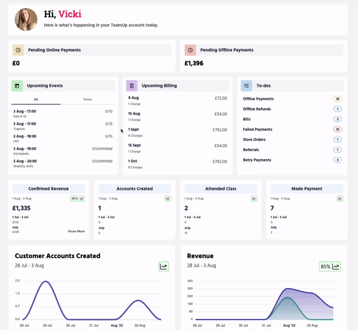The image size is (358, 330).
Task: Switch to the Yours events tab
Action: 88,100
